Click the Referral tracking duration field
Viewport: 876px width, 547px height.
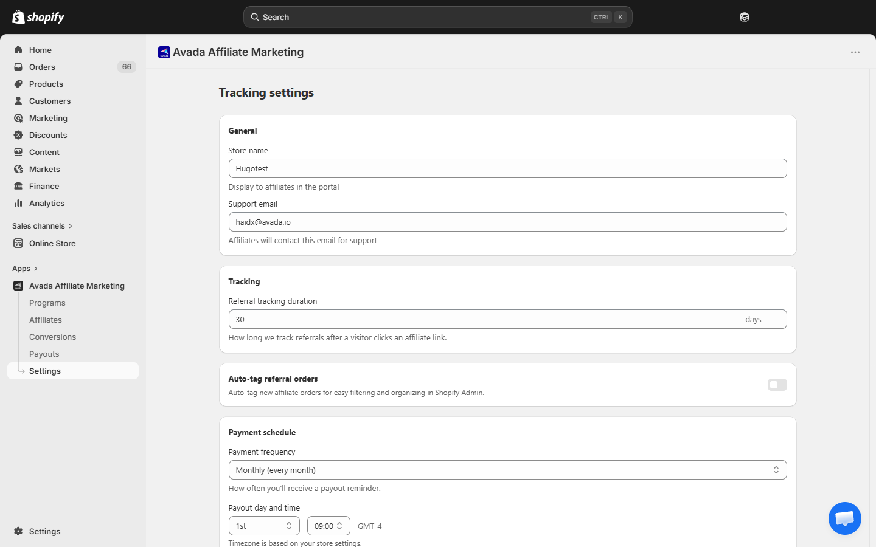tap(507, 319)
